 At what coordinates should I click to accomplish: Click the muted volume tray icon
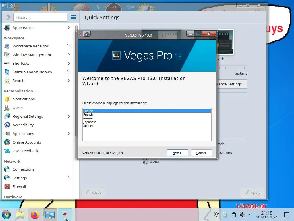242,214
